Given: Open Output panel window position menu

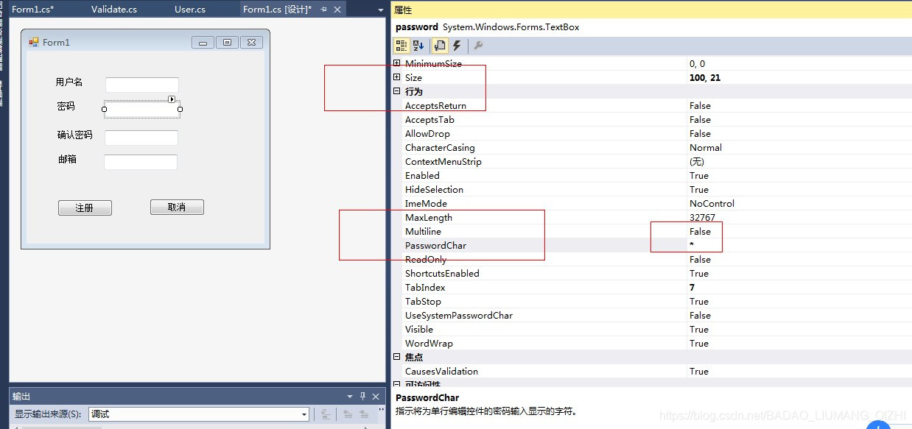Looking at the screenshot, I should [350, 397].
